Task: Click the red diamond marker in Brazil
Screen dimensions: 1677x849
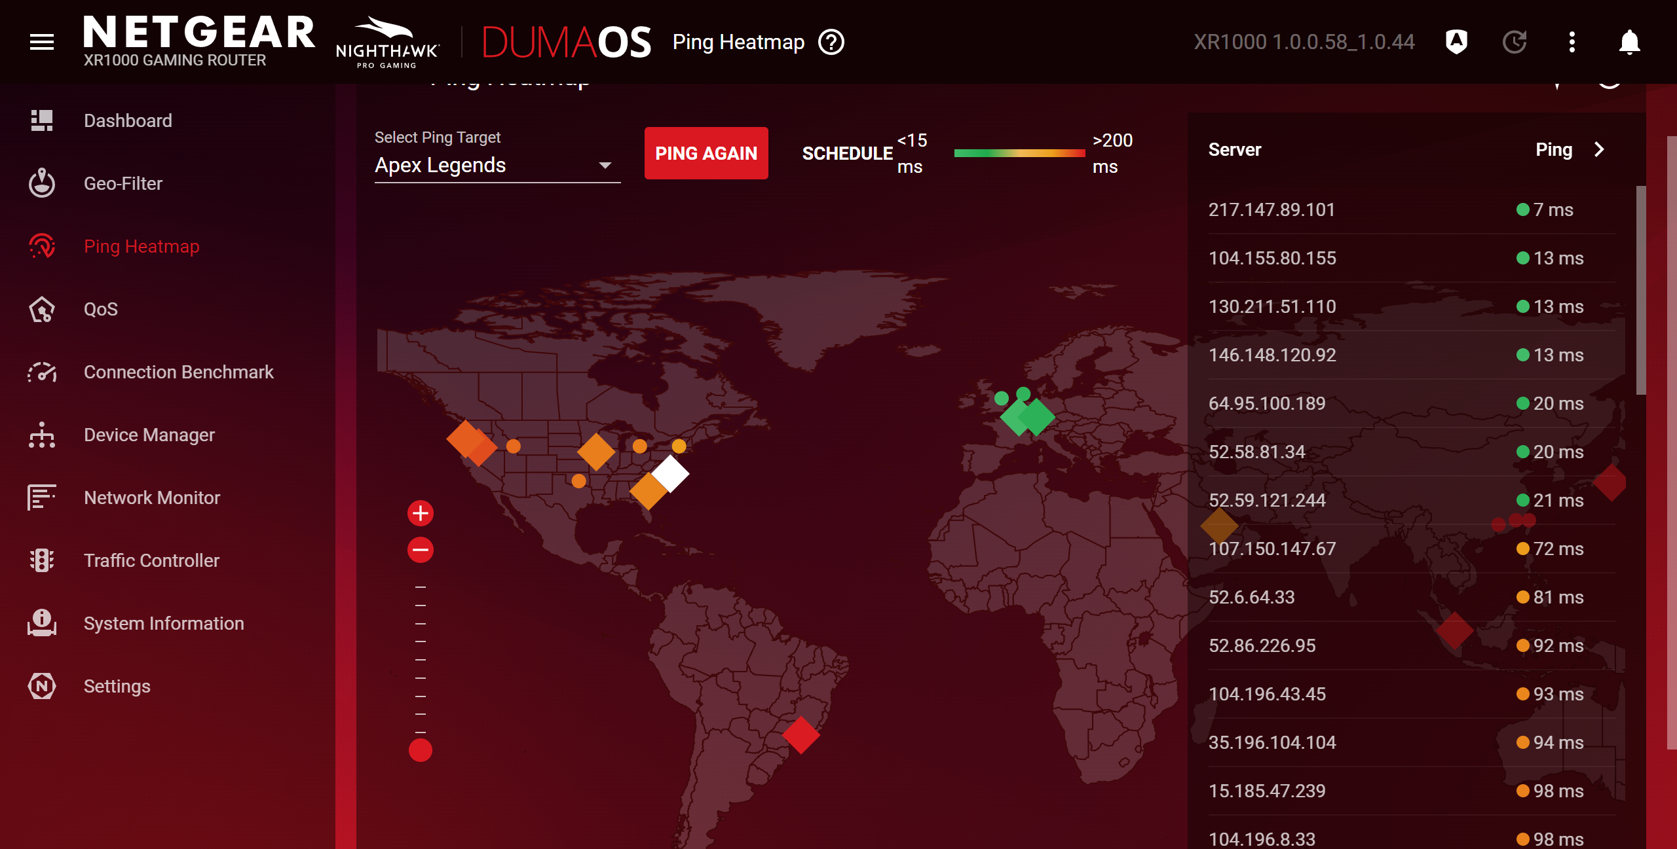Action: (x=801, y=735)
